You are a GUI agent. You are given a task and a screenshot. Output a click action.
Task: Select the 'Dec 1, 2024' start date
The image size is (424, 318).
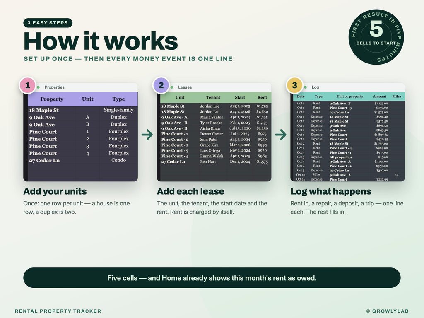click(x=240, y=161)
